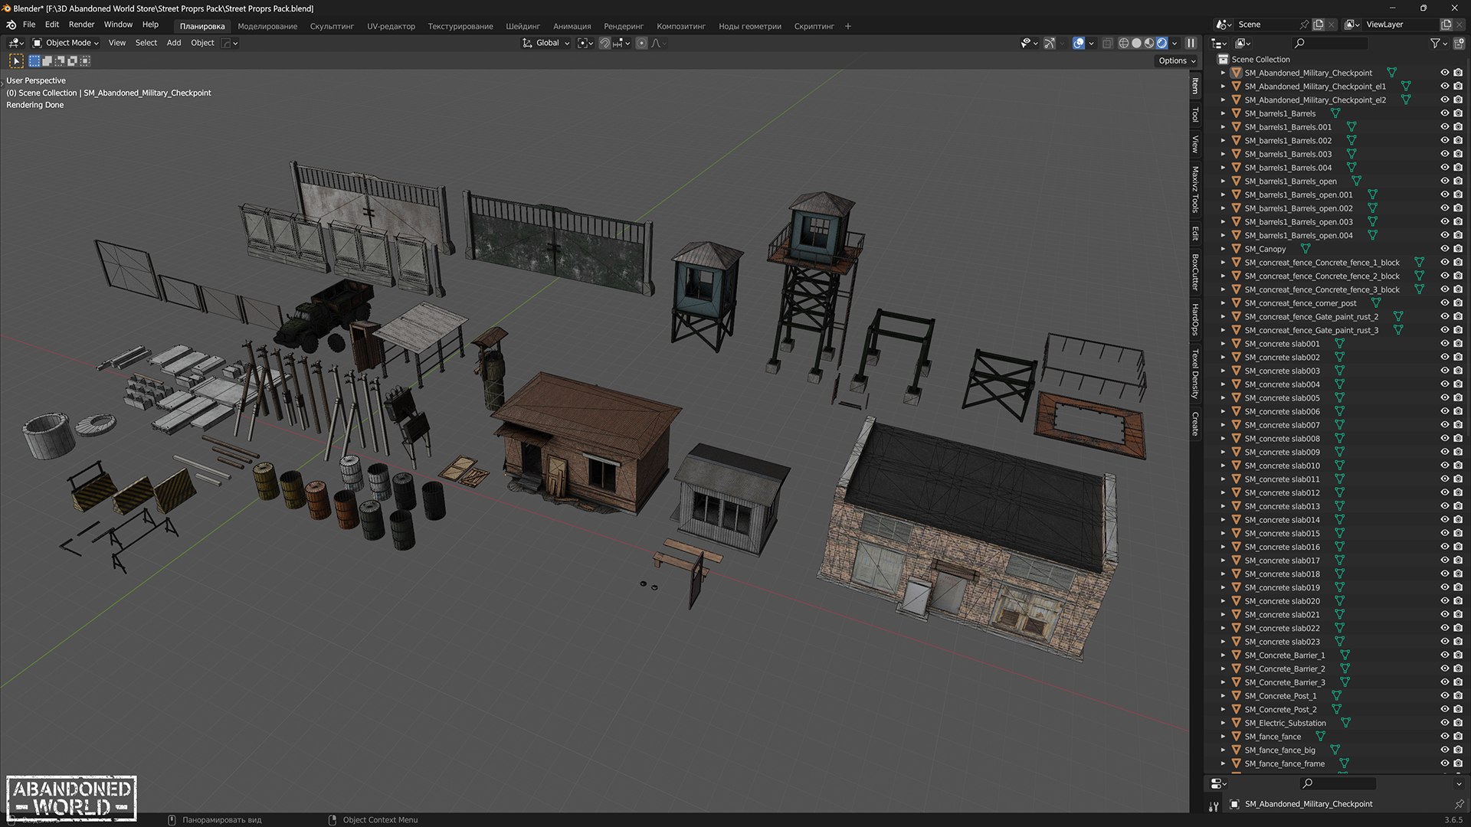The height and width of the screenshot is (827, 1471).
Task: Set selection mode to new selection
Action: pos(34,60)
